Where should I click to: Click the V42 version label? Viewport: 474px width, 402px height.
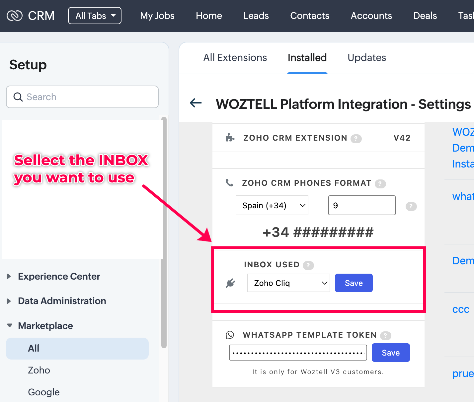pos(402,138)
